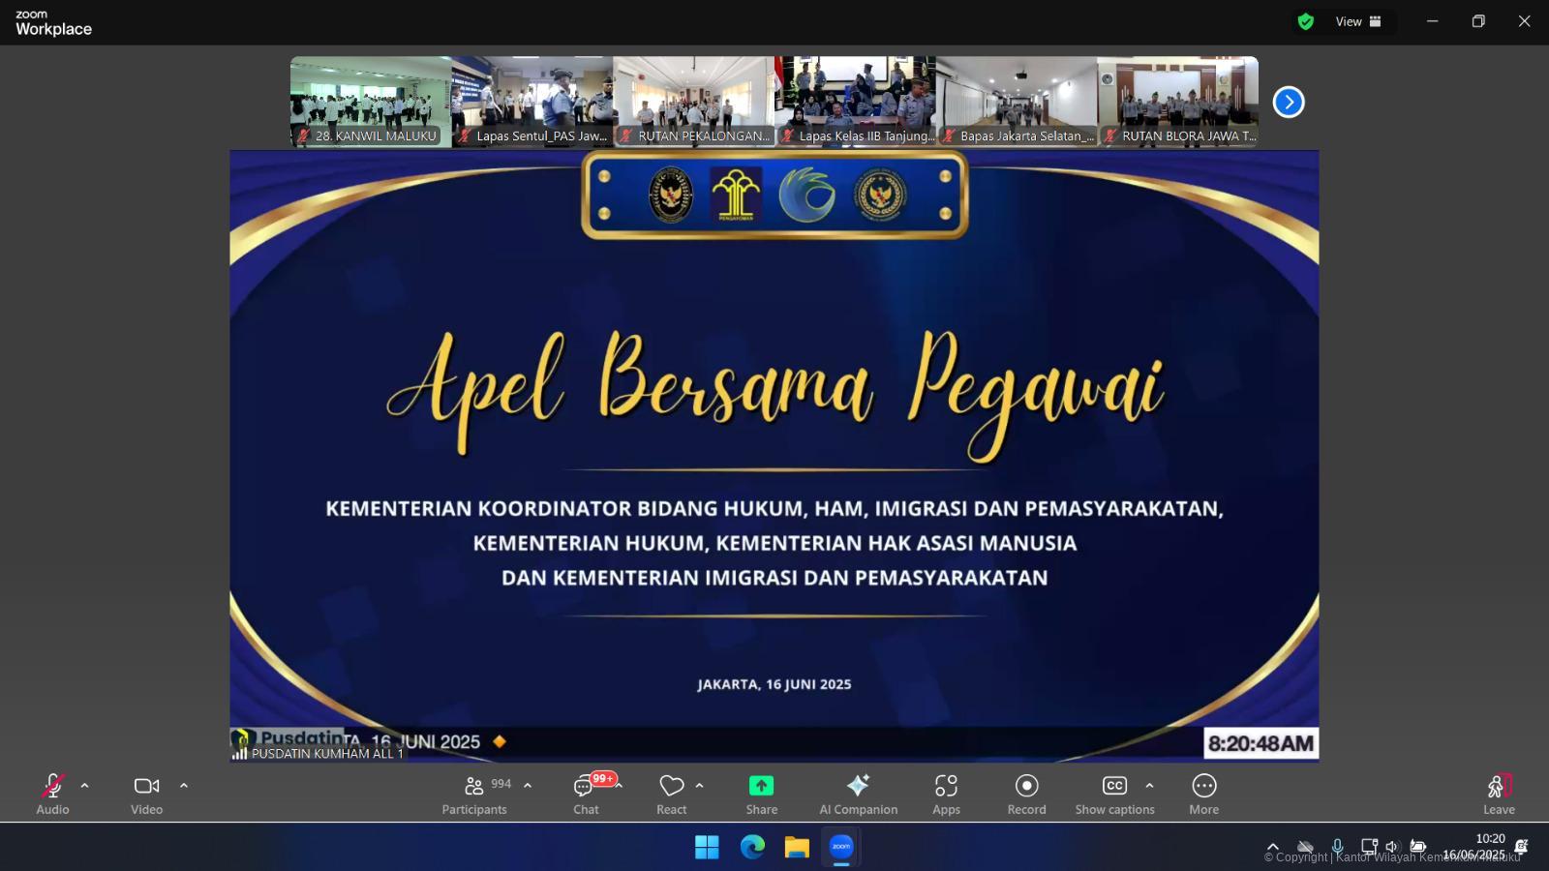Enable Show captions
The image size is (1549, 871).
[x=1115, y=795]
